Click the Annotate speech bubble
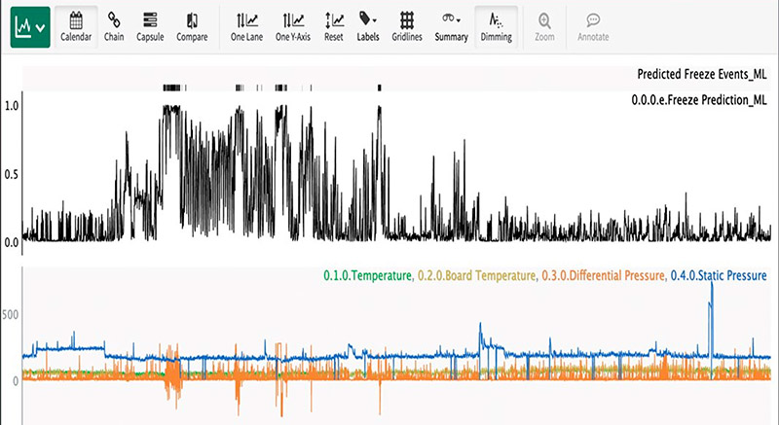The width and height of the screenshot is (779, 425). point(592,26)
